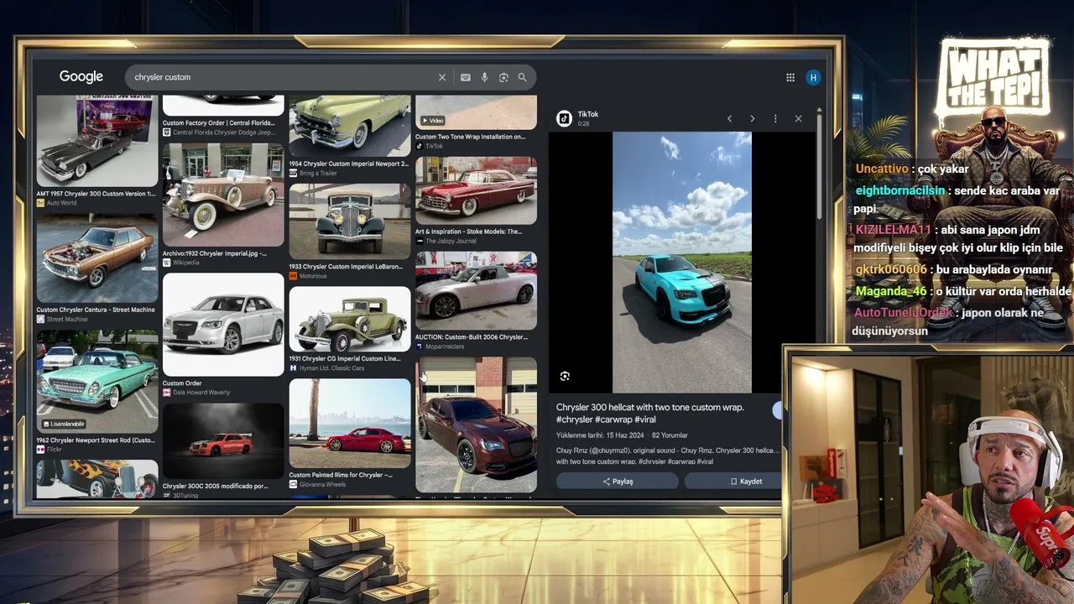Click the Google logo
This screenshot has width=1074, height=604.
[81, 77]
